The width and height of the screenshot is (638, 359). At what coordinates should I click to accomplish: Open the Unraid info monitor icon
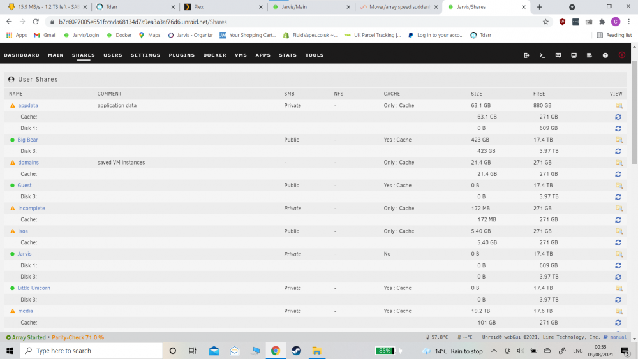point(574,55)
